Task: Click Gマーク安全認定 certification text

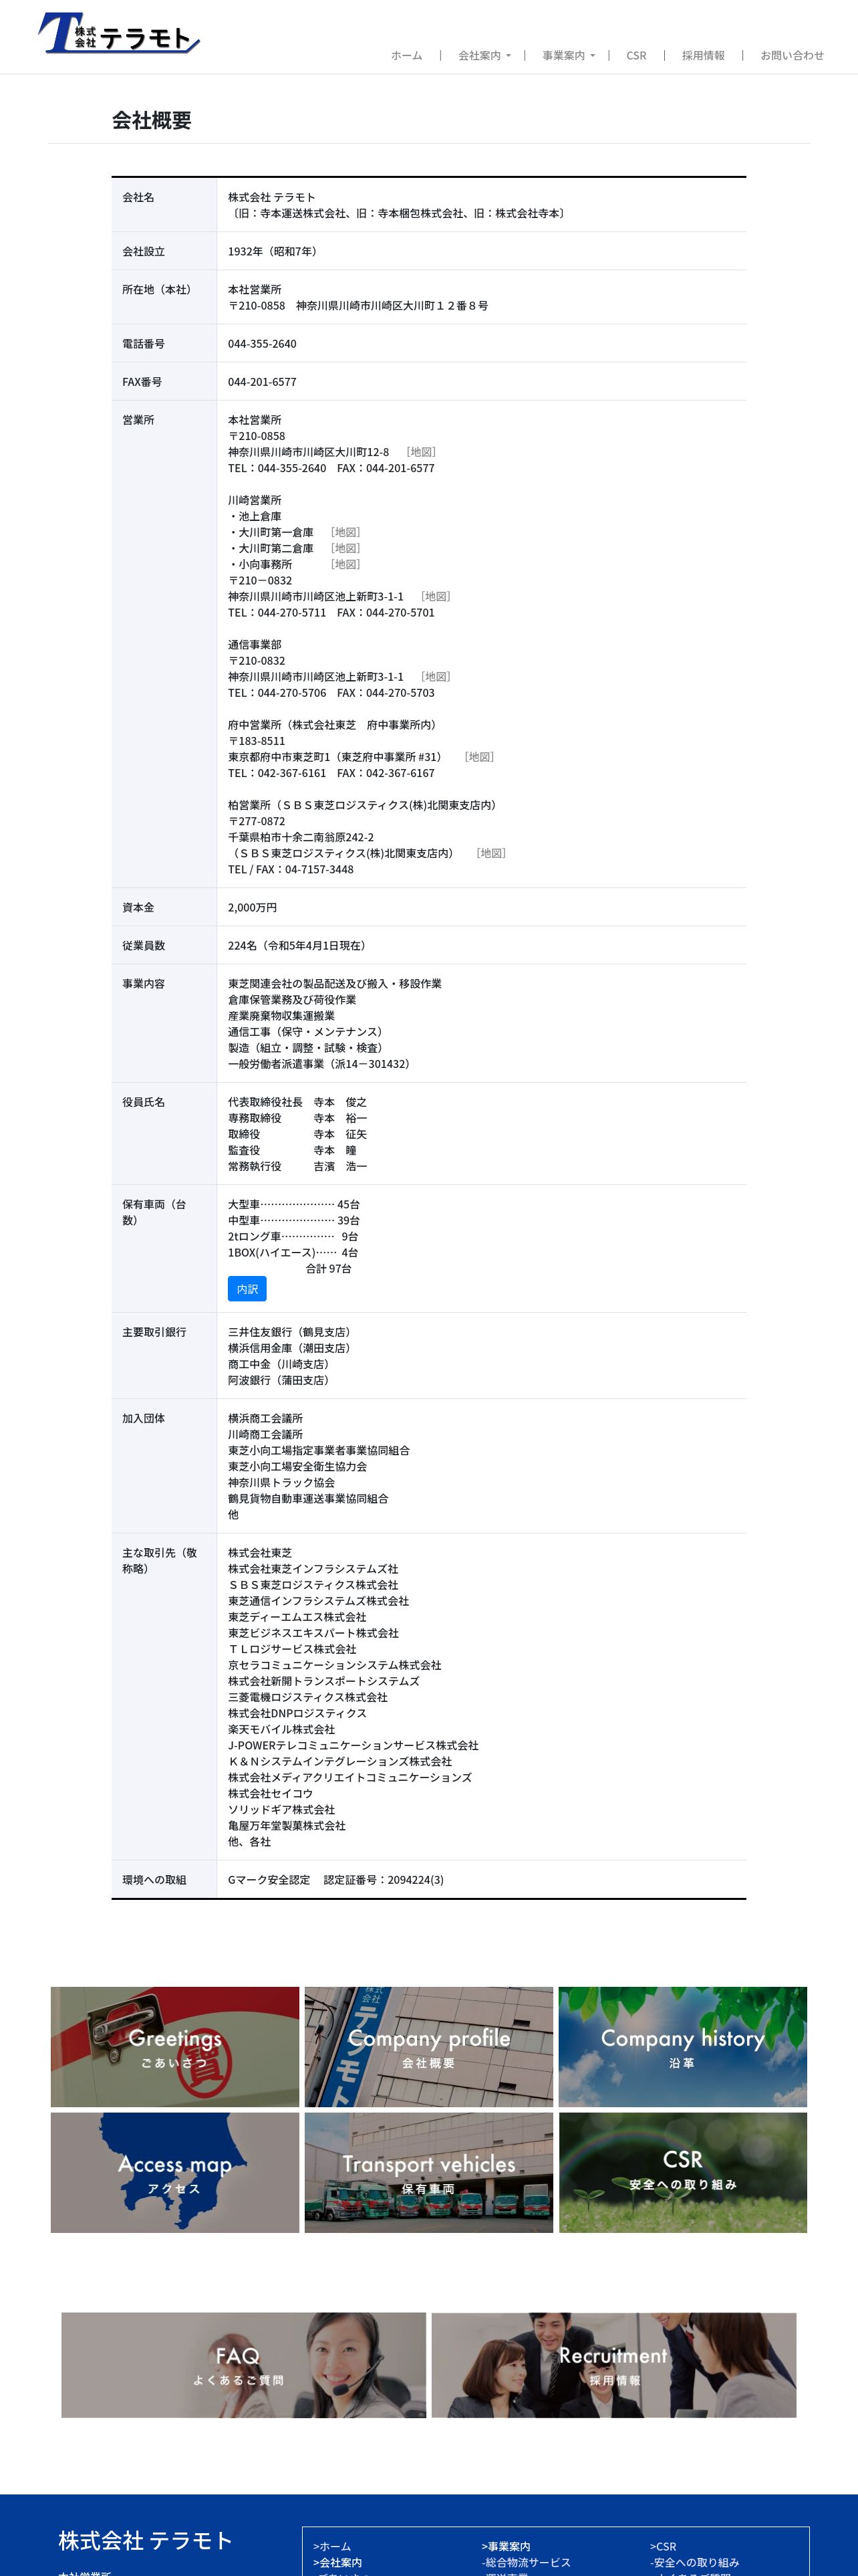Action: point(269,1880)
